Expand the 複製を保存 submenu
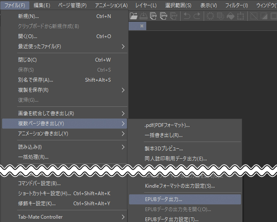This screenshot has height=222, width=277. point(63,90)
